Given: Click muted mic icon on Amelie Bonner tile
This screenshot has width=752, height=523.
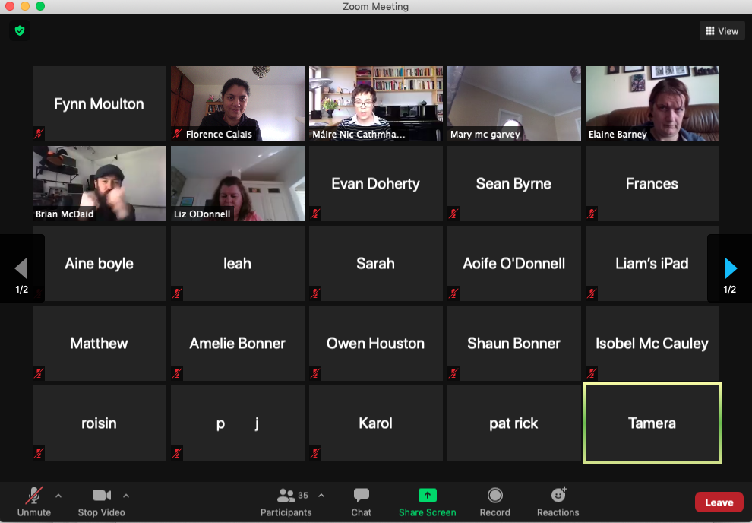Looking at the screenshot, I should (177, 372).
